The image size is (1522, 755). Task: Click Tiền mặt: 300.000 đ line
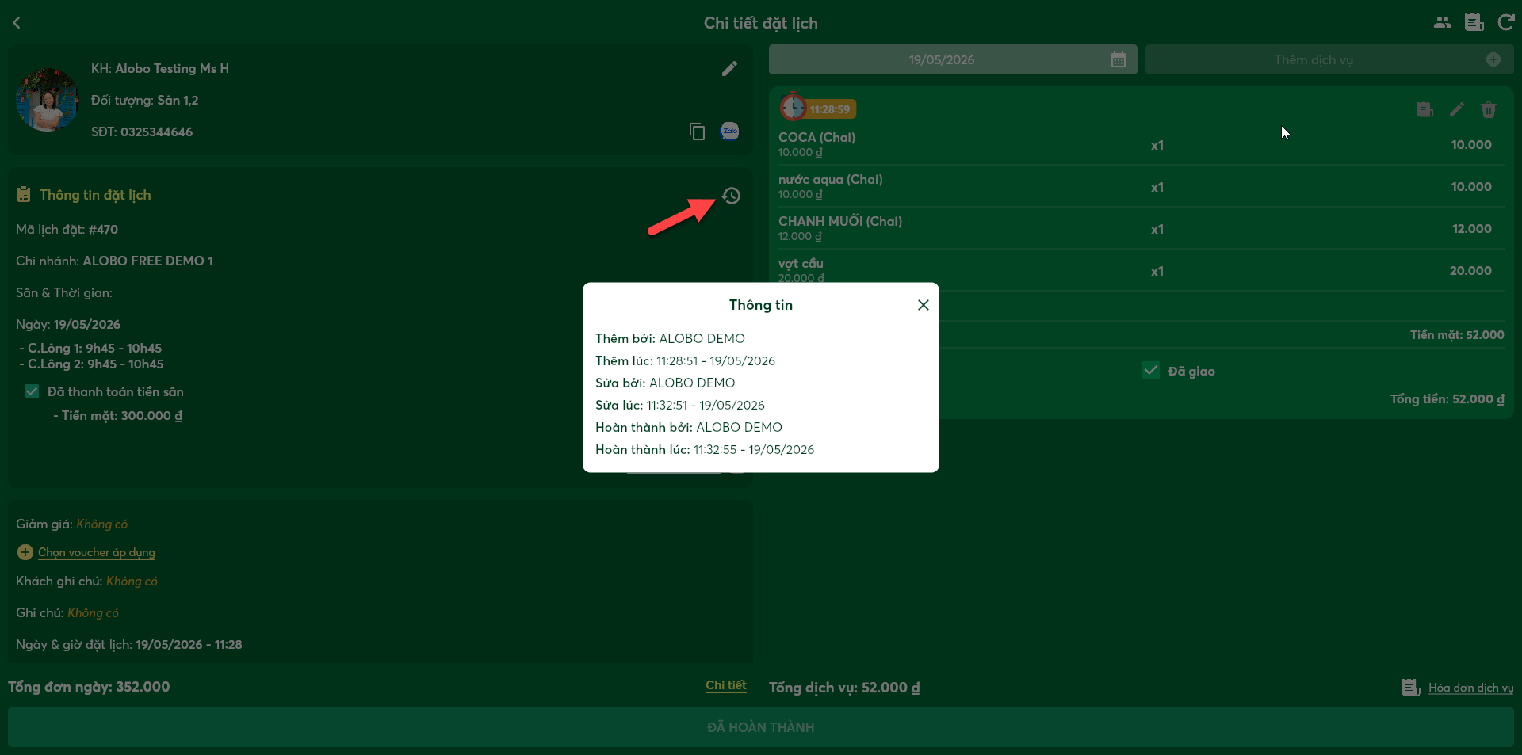pyautogui.click(x=117, y=416)
